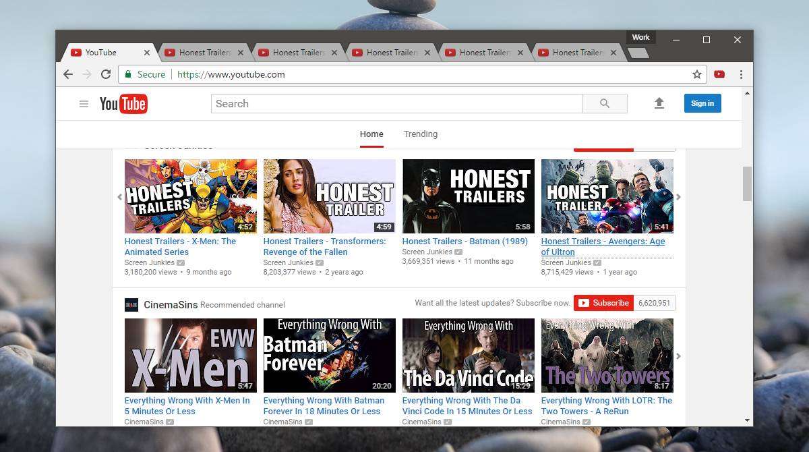The width and height of the screenshot is (809, 452).
Task: Click the Work profile button
Action: coord(640,37)
